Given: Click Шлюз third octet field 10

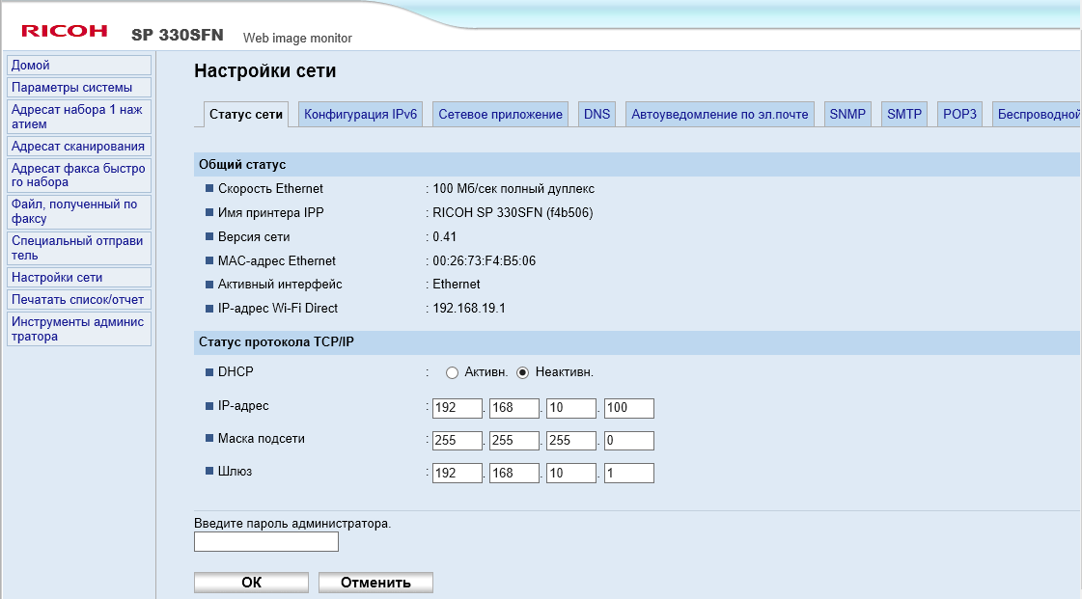Looking at the screenshot, I should tap(571, 473).
